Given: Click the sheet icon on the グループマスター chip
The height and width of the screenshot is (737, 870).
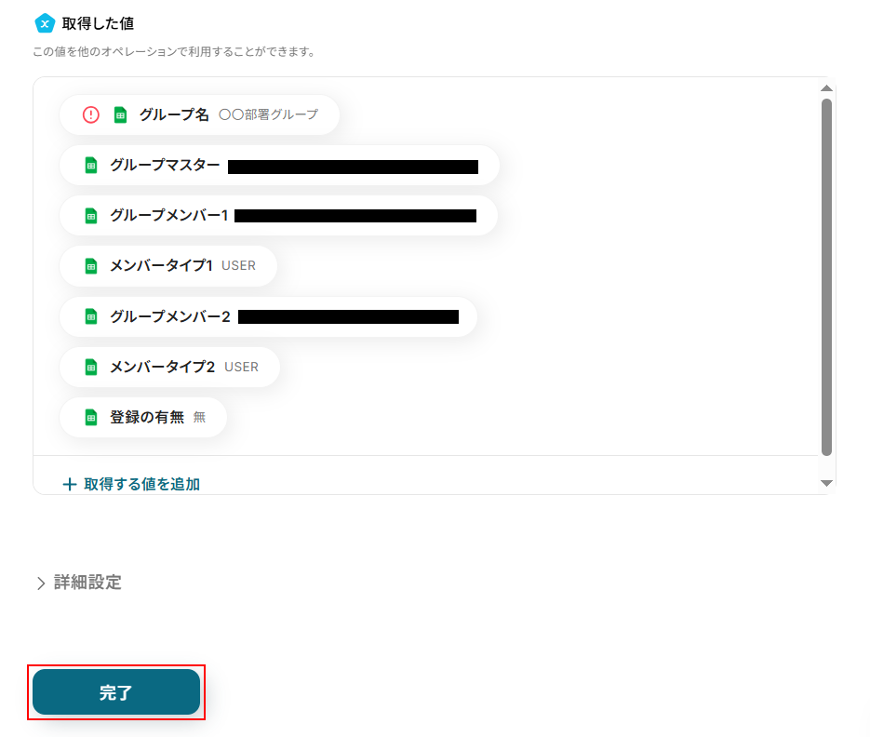Looking at the screenshot, I should (x=90, y=166).
